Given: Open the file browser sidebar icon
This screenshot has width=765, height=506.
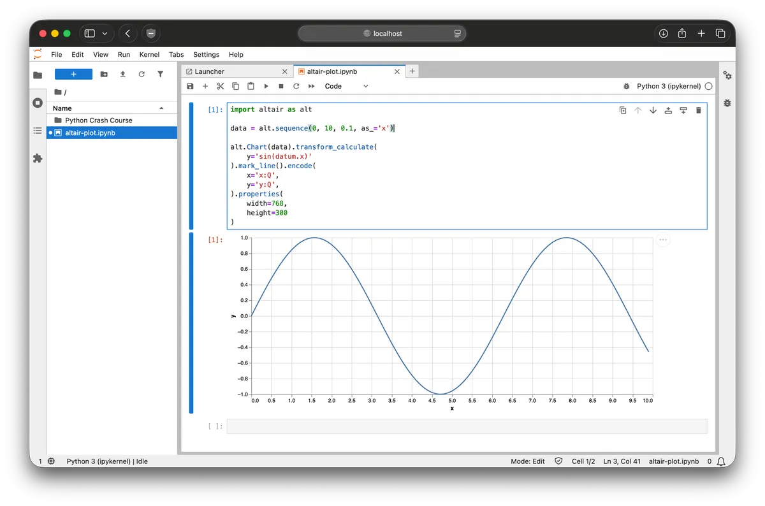Looking at the screenshot, I should pos(38,75).
